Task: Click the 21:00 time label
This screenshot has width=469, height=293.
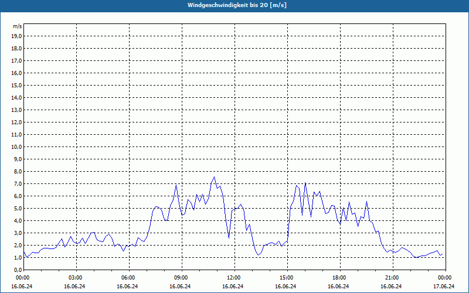Action: pos(393,278)
